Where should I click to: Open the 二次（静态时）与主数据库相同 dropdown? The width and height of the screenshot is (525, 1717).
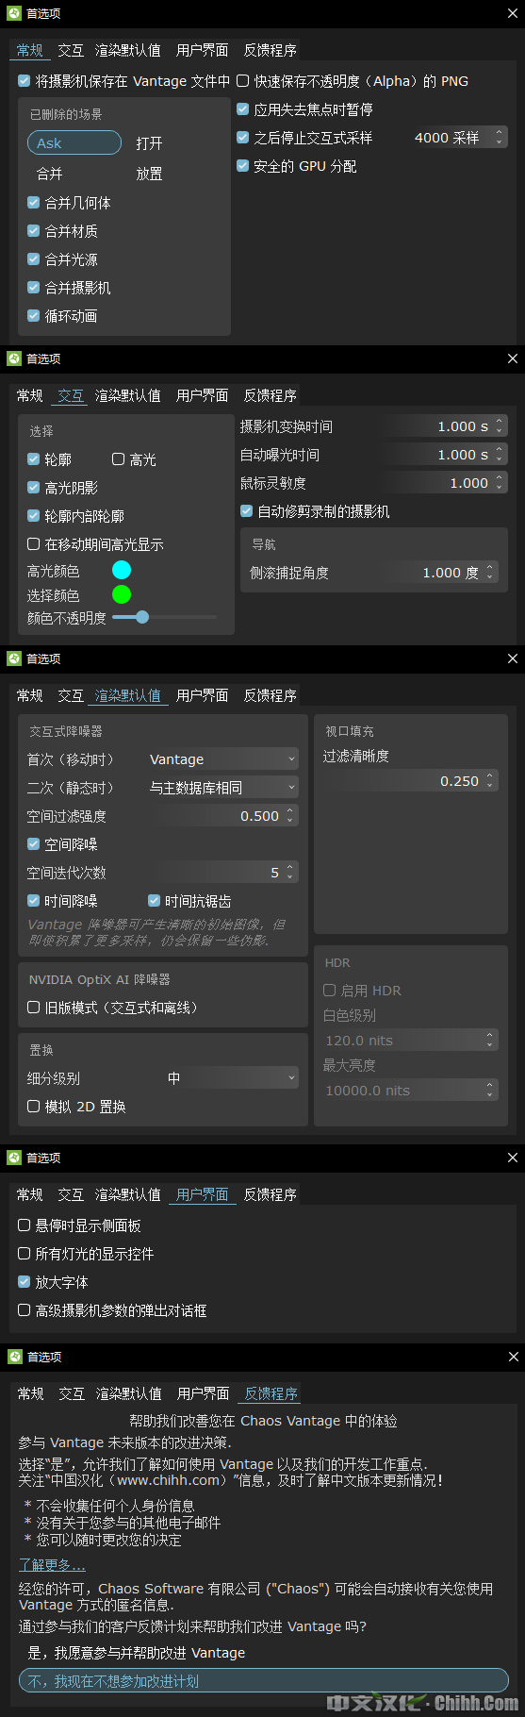pos(222,788)
